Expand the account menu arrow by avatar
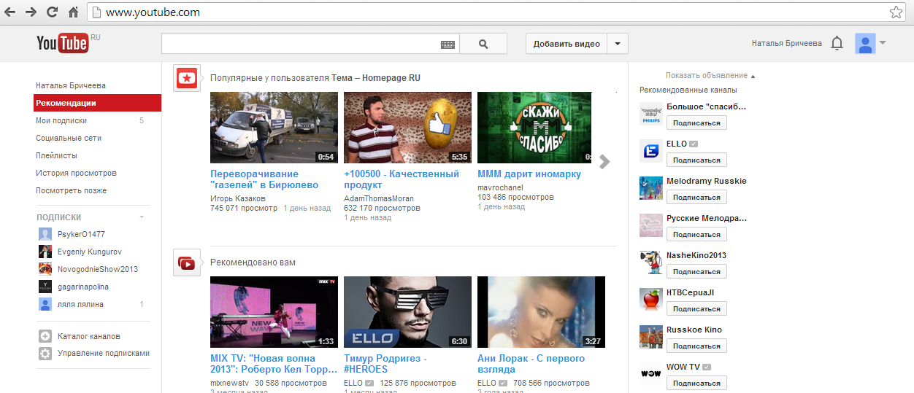Image resolution: width=914 pixels, height=393 pixels. click(883, 43)
